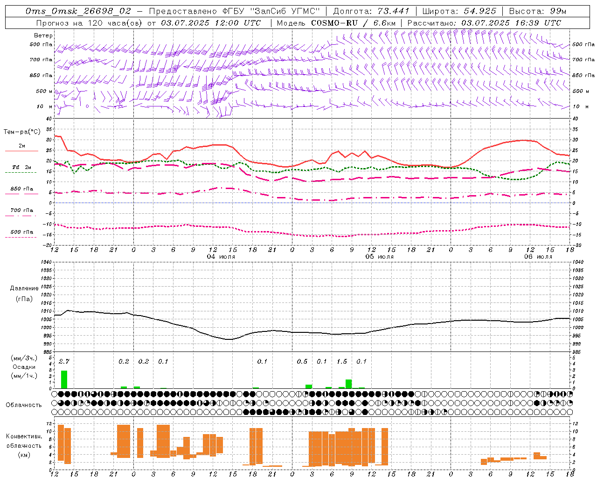Click the "ЗапСиб УГМС" provider text
Image resolution: width=597 pixels, height=478 pixels.
(285, 11)
